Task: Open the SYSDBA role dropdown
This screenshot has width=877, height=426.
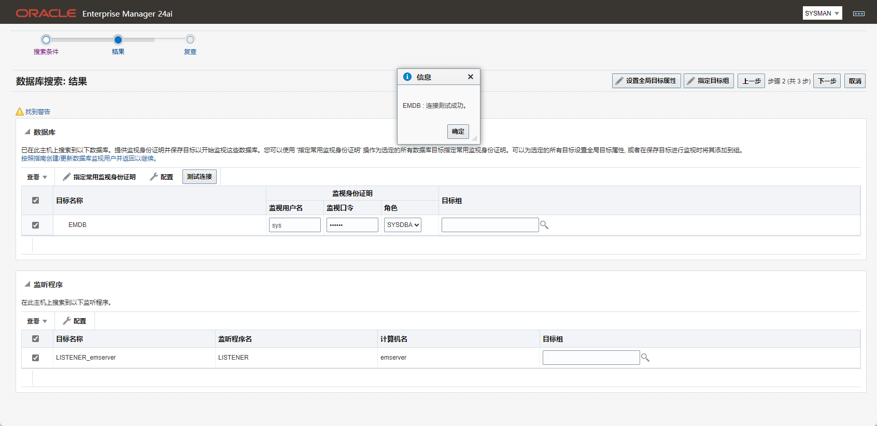Action: coord(403,225)
